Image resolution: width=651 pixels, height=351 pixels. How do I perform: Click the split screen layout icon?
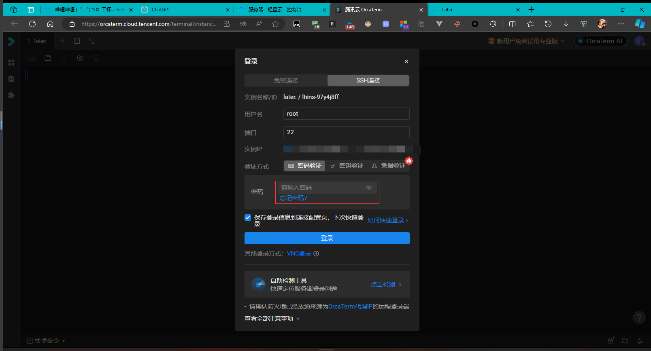pyautogui.click(x=77, y=41)
